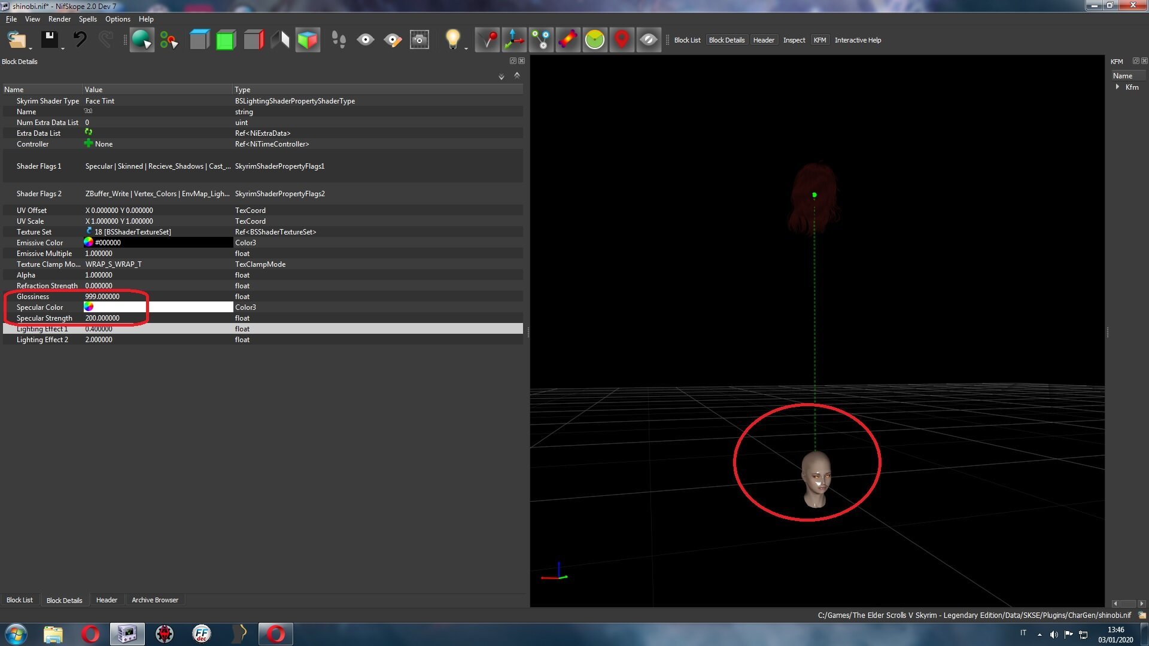Viewport: 1149px width, 646px height.
Task: Click the Shader Flags 1 value
Action: coord(158,166)
